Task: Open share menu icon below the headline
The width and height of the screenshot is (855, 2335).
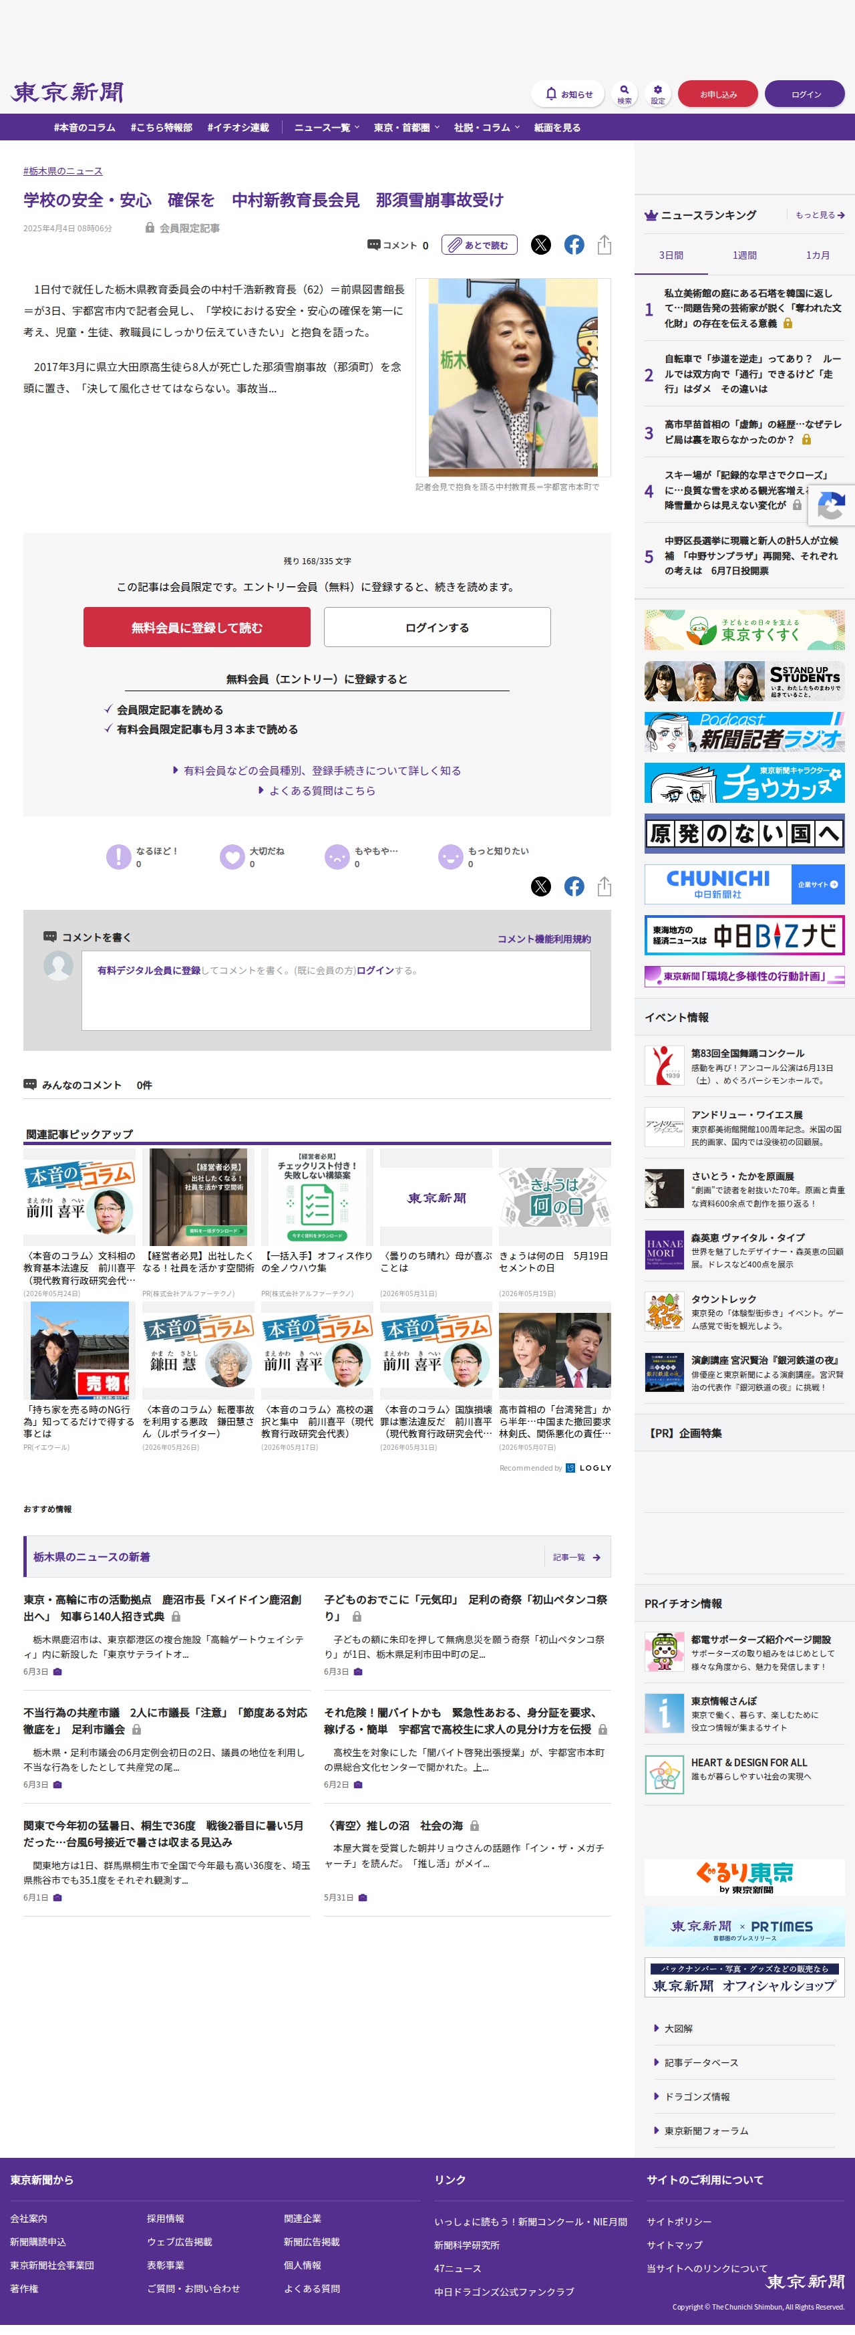Action: (x=604, y=245)
